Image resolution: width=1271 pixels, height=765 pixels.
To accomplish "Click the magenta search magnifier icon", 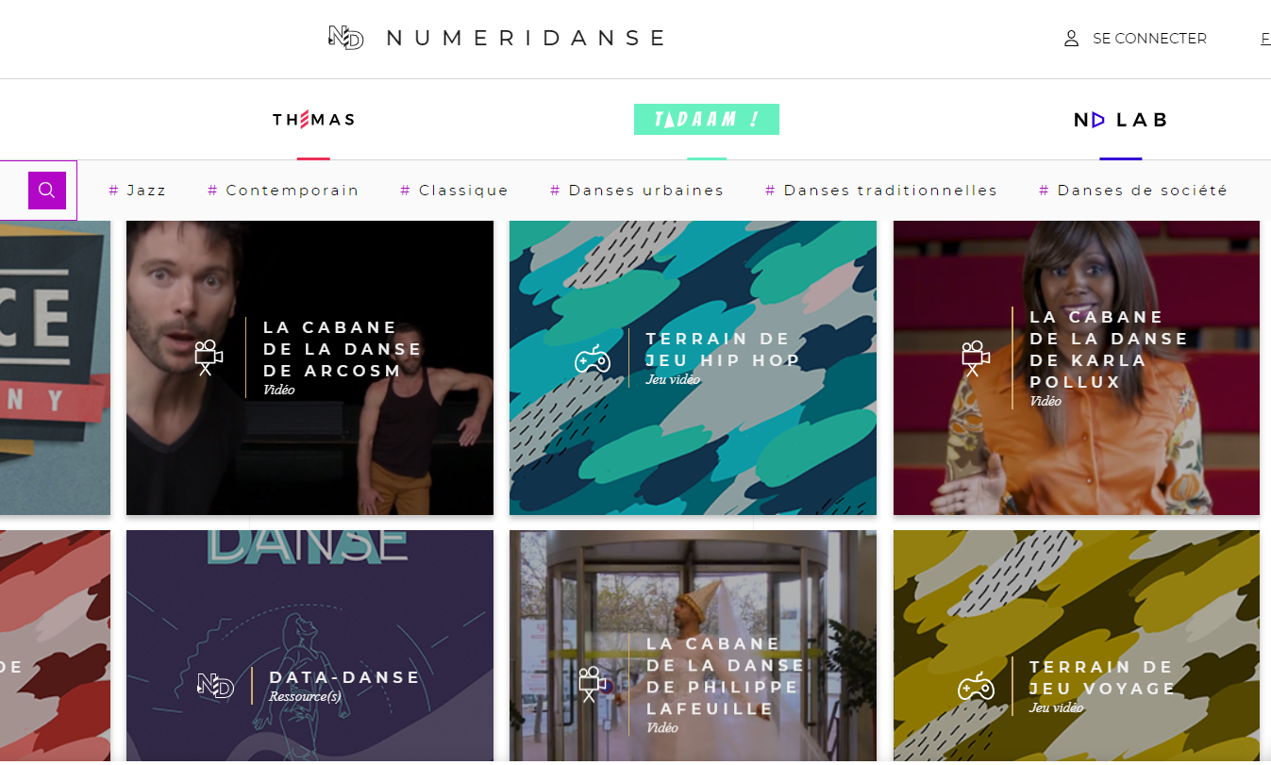I will (x=46, y=191).
